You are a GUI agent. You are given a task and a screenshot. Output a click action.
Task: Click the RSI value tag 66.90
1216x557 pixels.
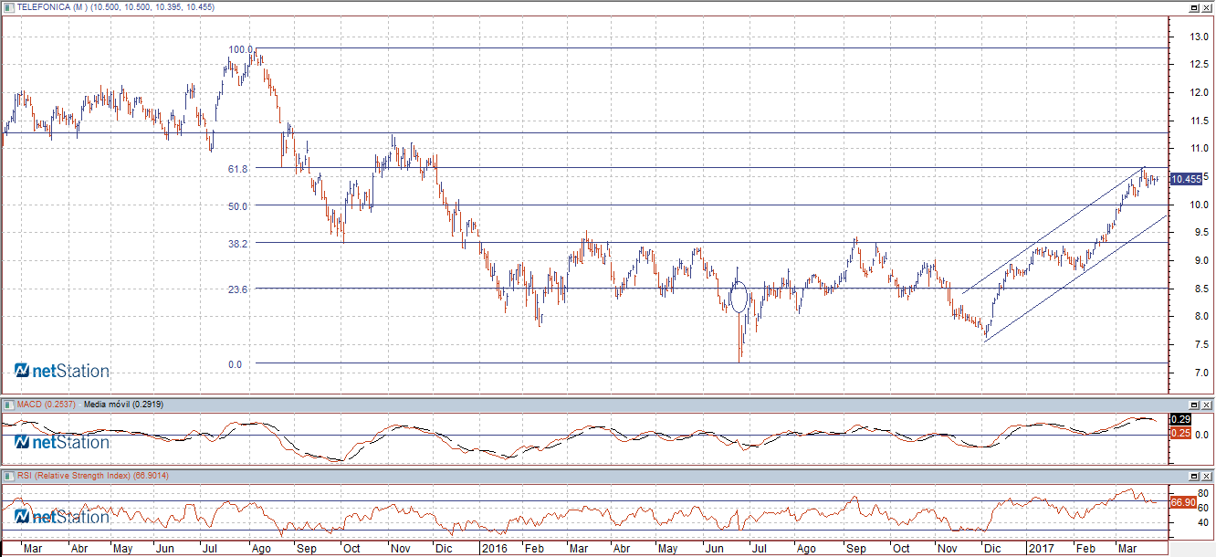click(x=1183, y=502)
